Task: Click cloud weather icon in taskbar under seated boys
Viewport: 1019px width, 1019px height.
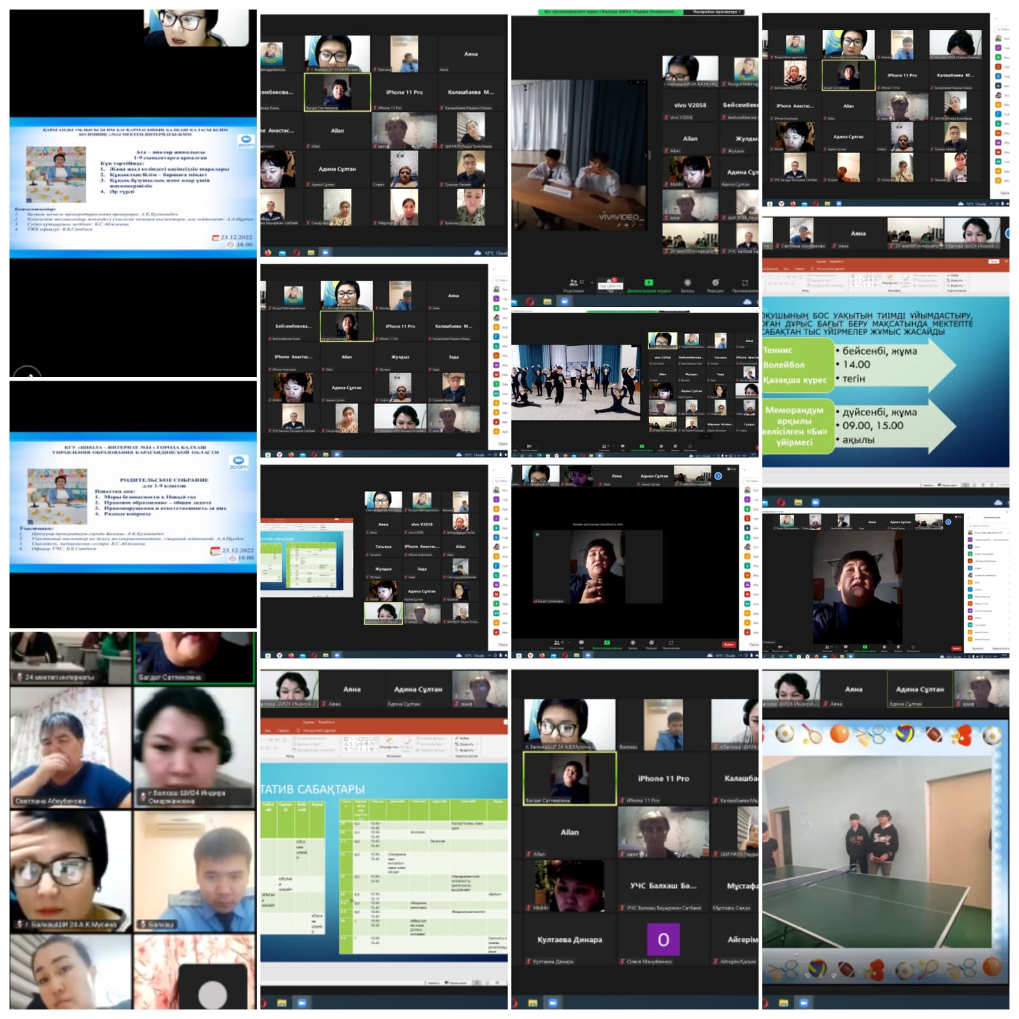Action: pyautogui.click(x=748, y=301)
